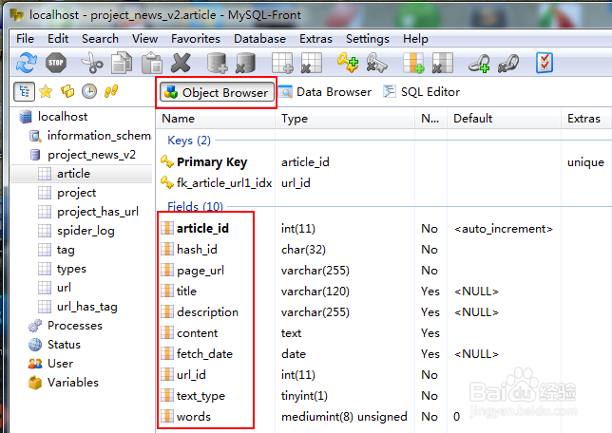Toggle the navigator tree view icon
This screenshot has width=612, height=433.
pos(24,91)
